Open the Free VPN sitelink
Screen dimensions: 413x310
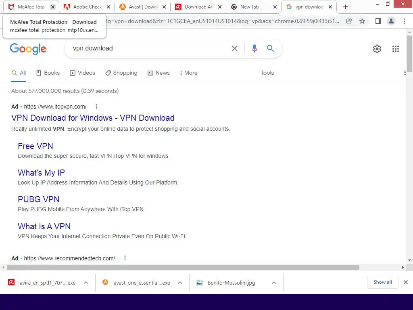coord(35,146)
